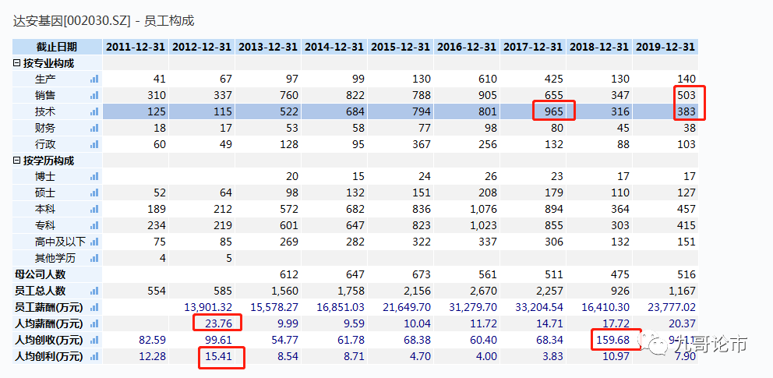Viewport: 773px width, 378px height.
Task: Open chart icon for 人均创收(万元) row
Action: click(x=94, y=340)
